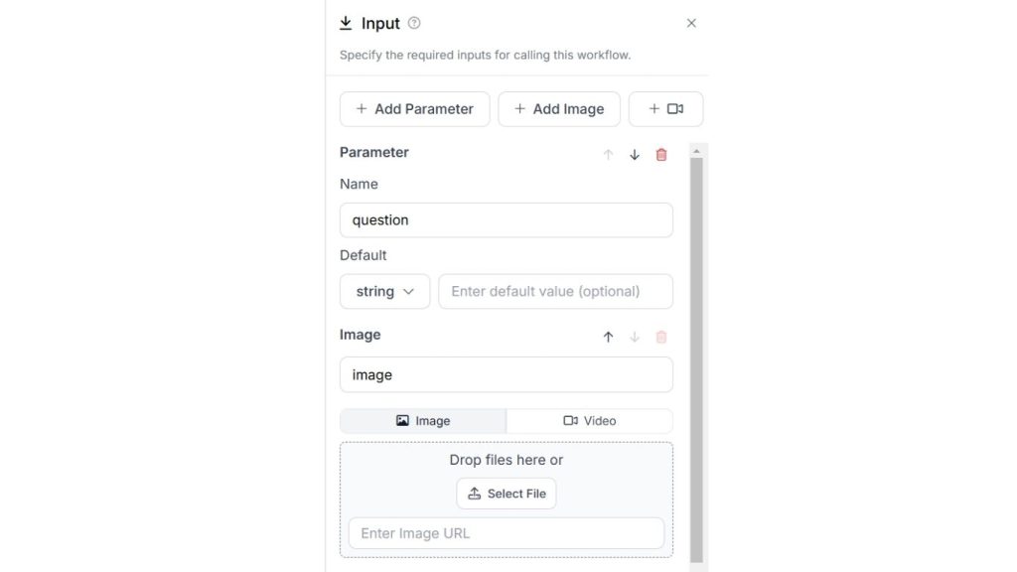The height and width of the screenshot is (572, 1017).
Task: Switch to the Video tab
Action: pos(590,421)
